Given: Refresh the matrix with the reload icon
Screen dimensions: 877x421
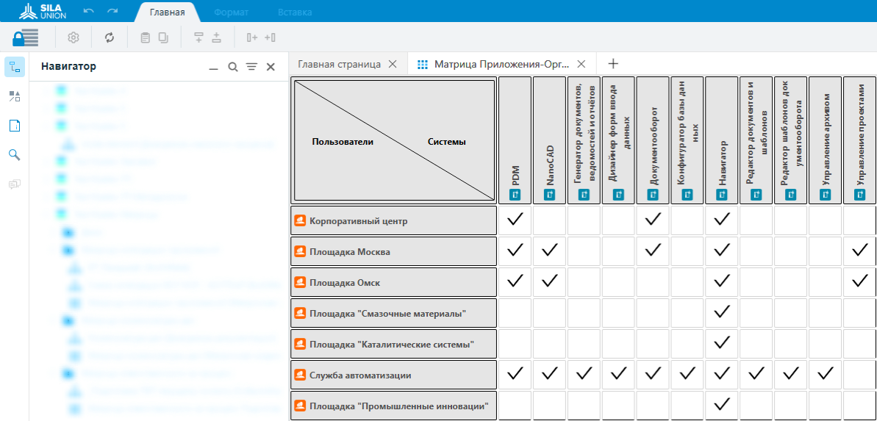Looking at the screenshot, I should [x=110, y=37].
